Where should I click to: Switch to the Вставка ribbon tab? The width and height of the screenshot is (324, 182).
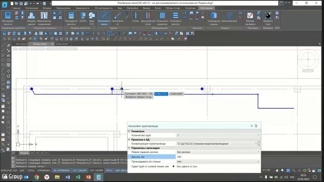click(x=47, y=8)
